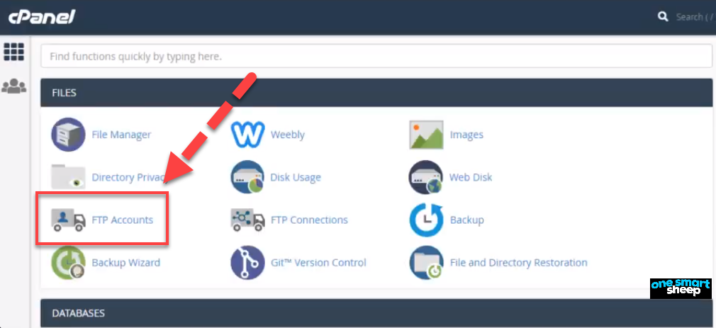
Task: Click the Weebly W icon
Action: click(247, 135)
